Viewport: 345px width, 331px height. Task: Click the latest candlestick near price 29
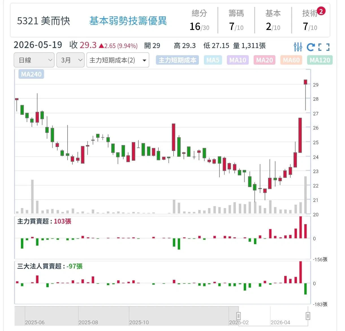[305, 82]
